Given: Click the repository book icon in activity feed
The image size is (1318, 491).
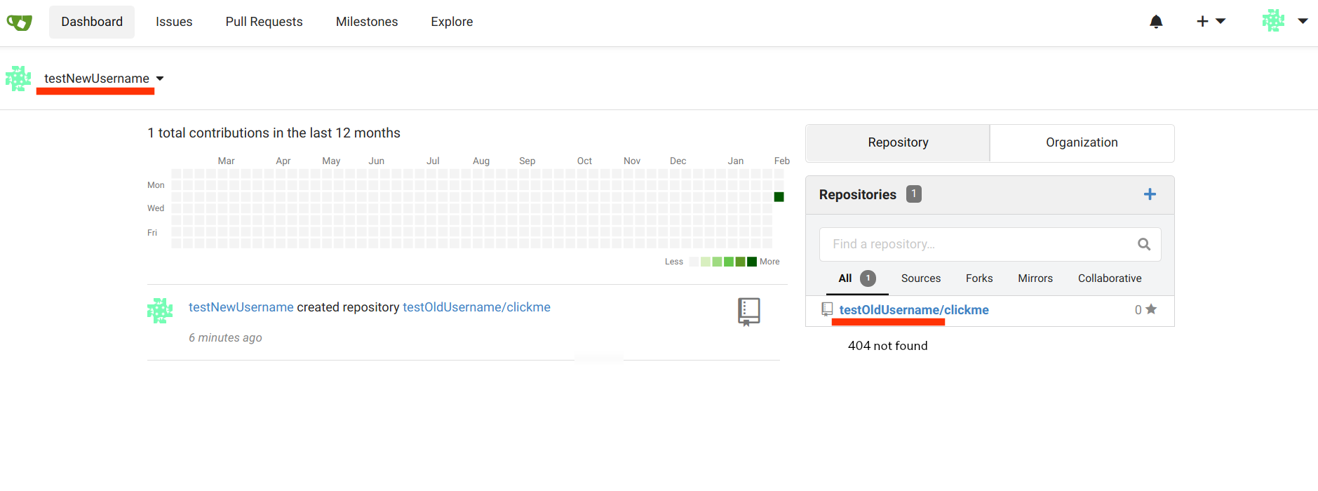Looking at the screenshot, I should coord(749,311).
